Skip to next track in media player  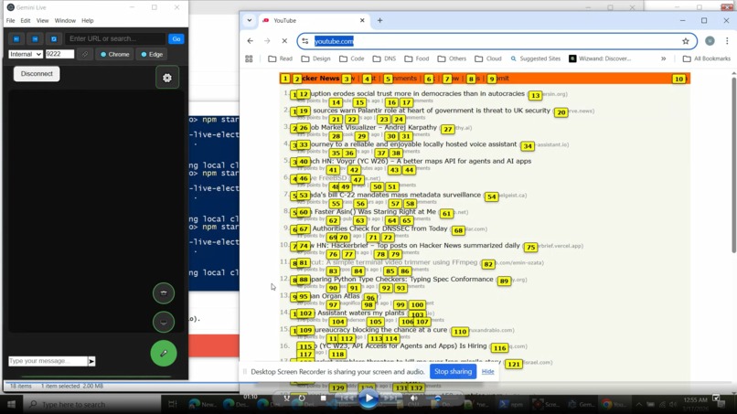point(390,398)
